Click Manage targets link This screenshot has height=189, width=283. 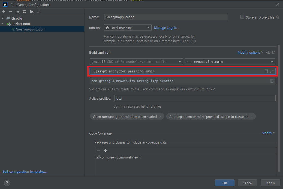166,28
